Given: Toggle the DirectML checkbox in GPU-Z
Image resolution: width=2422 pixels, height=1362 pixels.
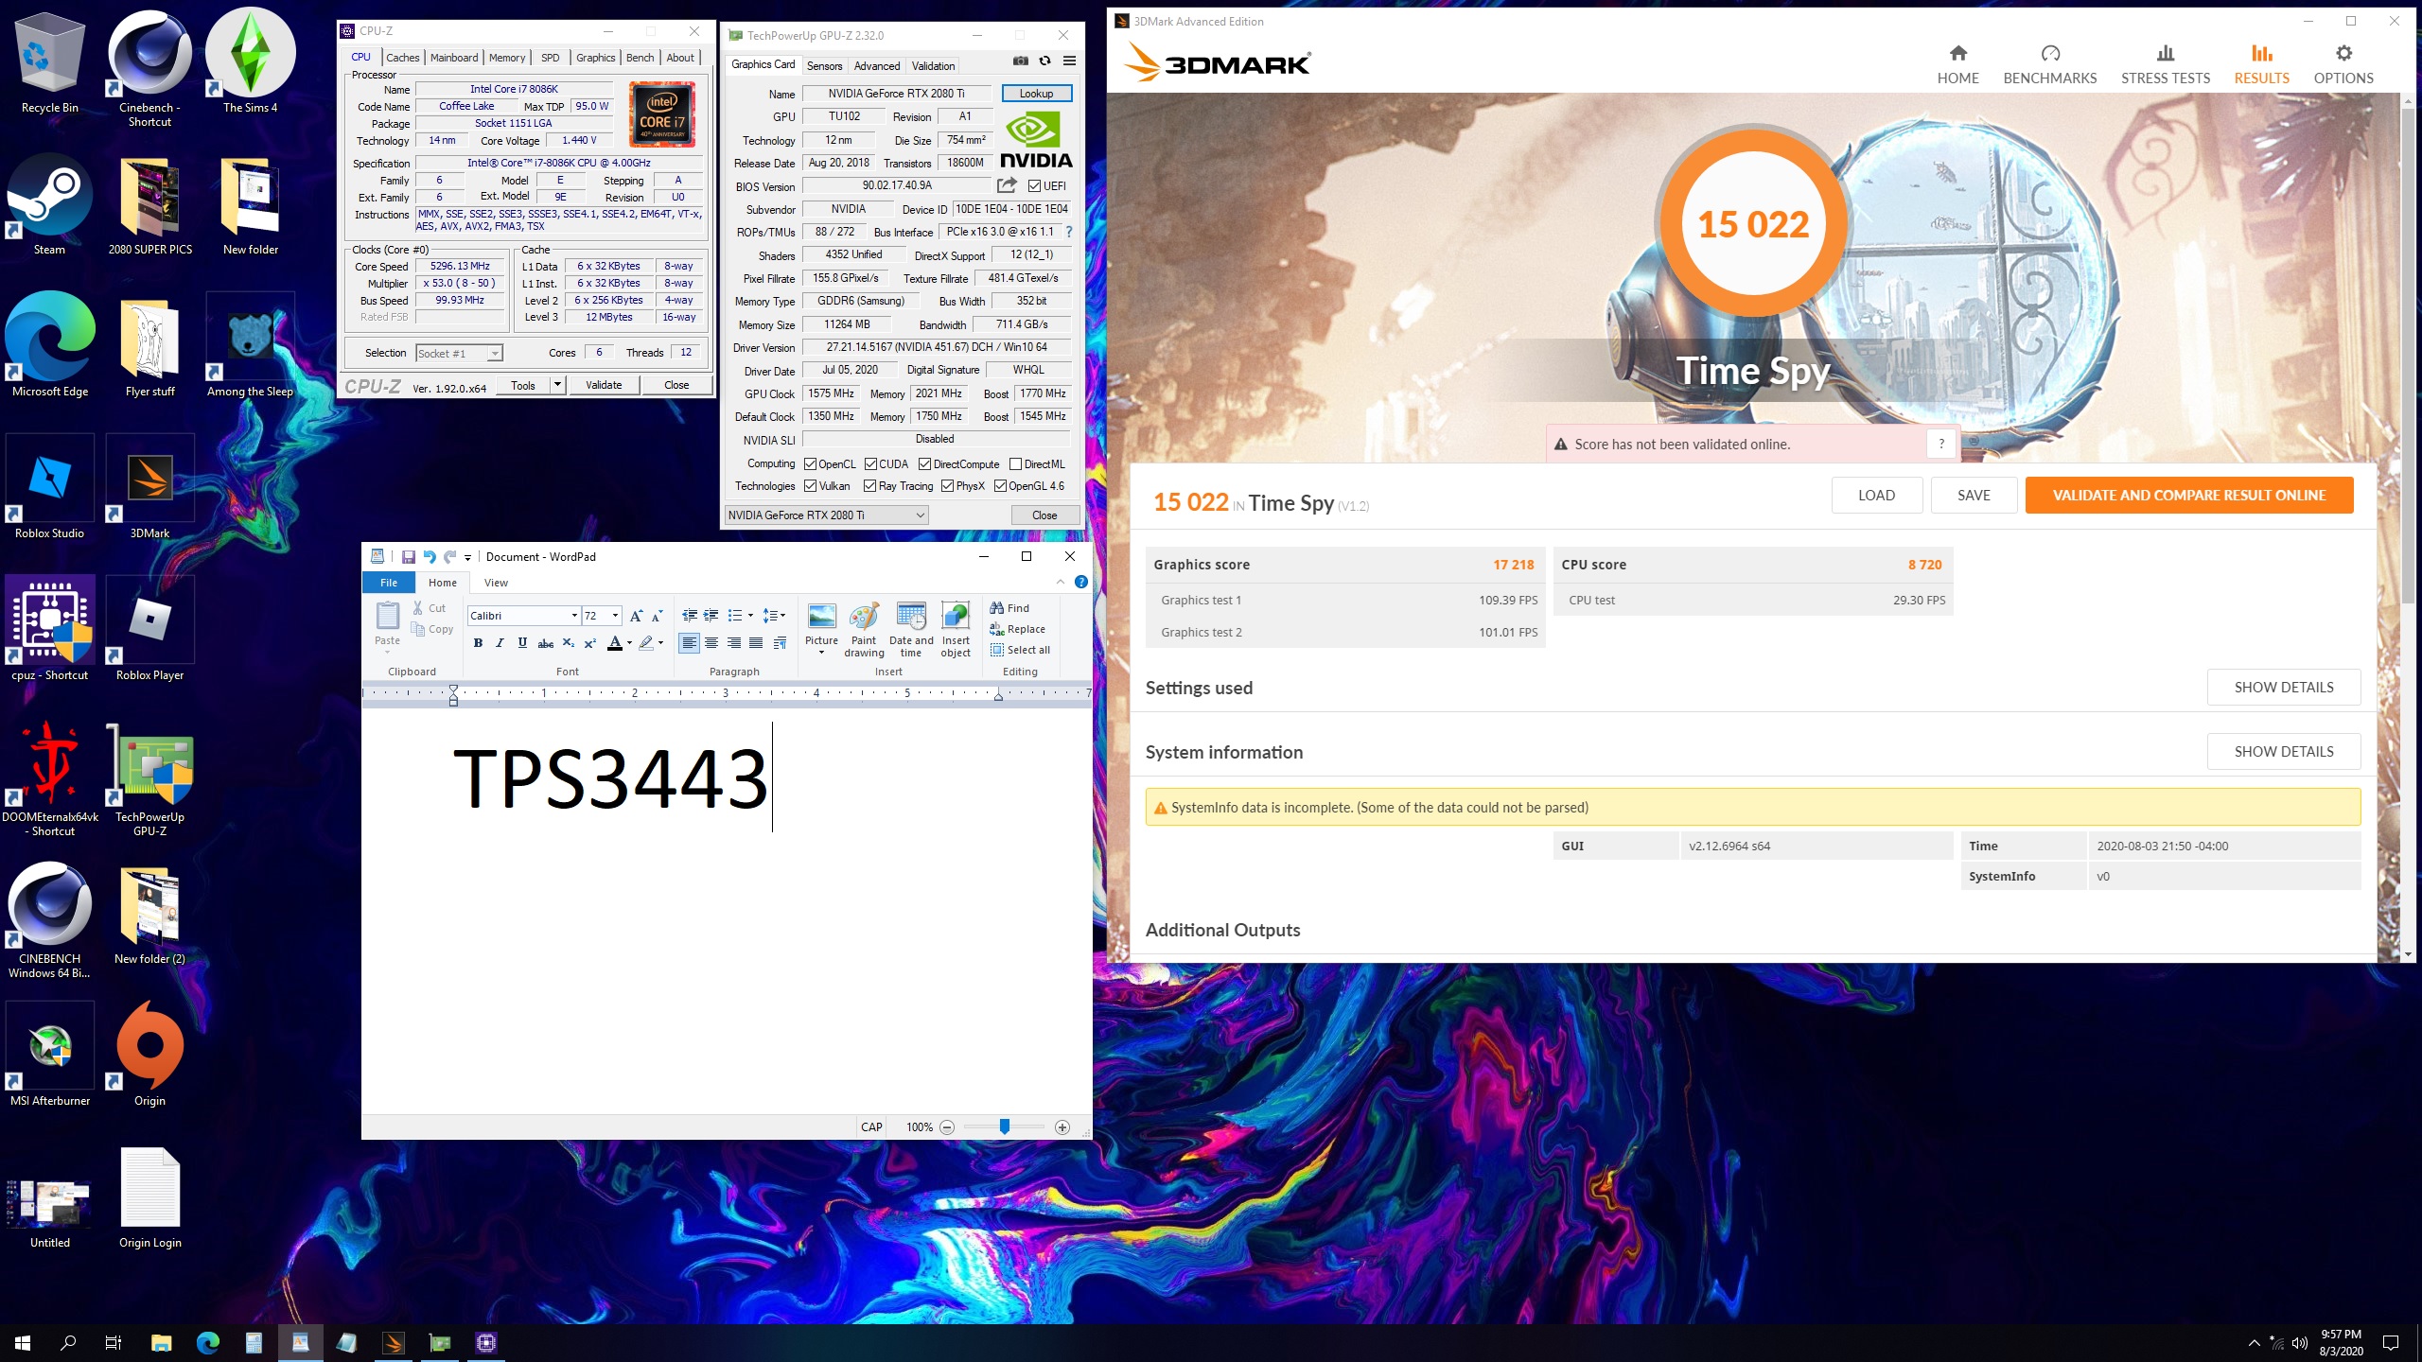Looking at the screenshot, I should click(1015, 464).
